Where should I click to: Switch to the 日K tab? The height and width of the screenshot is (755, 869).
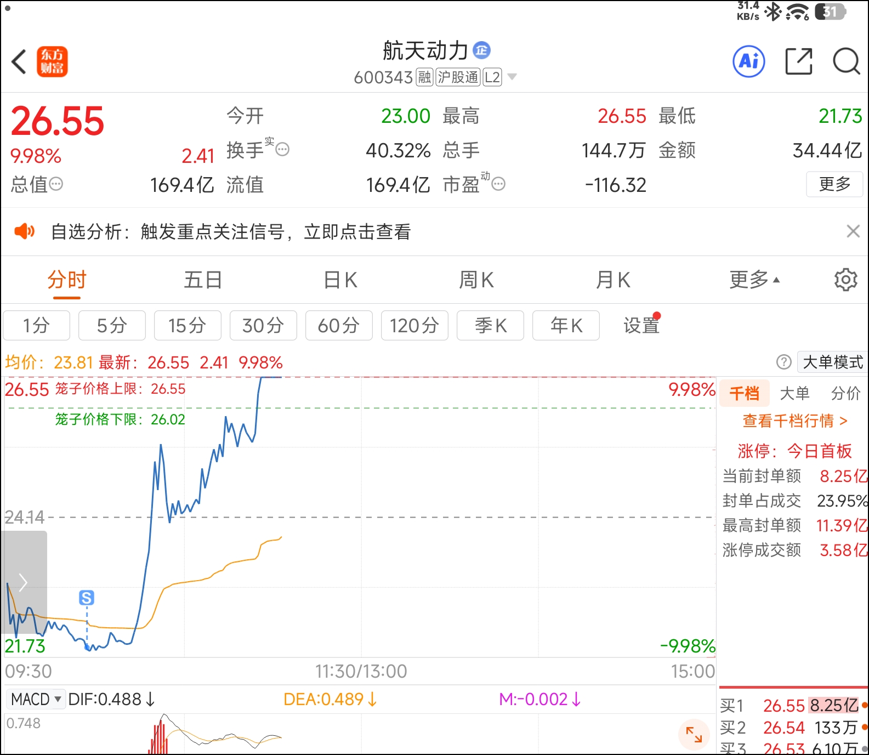(x=340, y=280)
